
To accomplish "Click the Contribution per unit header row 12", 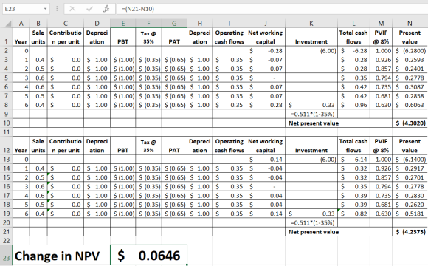I will point(66,146).
